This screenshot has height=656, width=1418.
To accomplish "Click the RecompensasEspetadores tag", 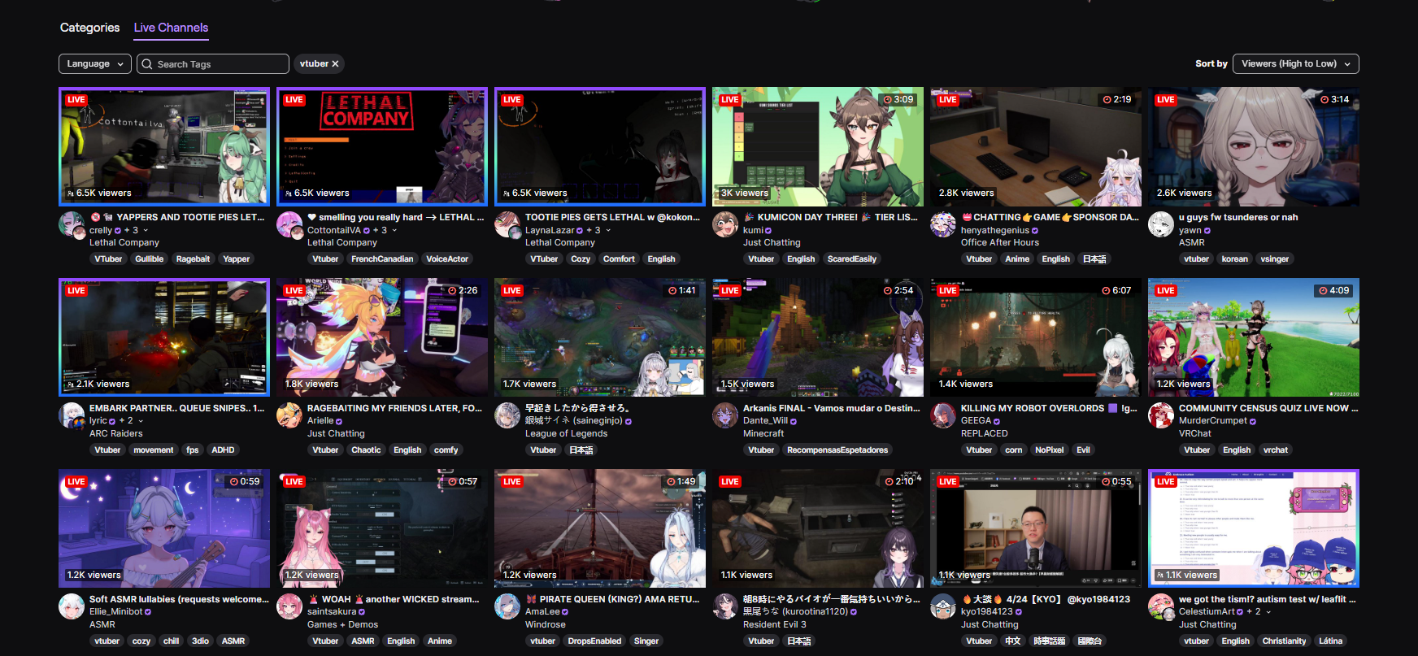I will tap(837, 450).
